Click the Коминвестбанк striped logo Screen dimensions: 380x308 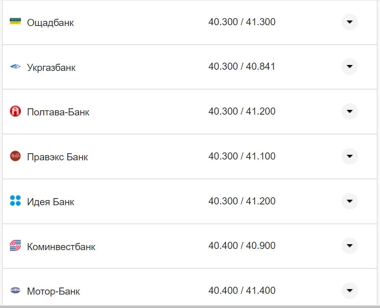pos(15,246)
